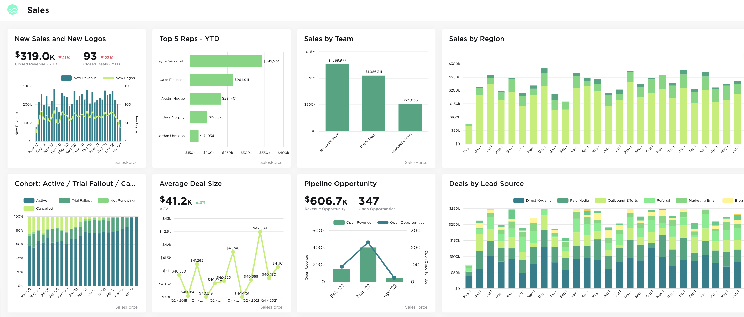Toggle Cancelled legend entry
This screenshot has height=317, width=744.
pyautogui.click(x=29, y=208)
